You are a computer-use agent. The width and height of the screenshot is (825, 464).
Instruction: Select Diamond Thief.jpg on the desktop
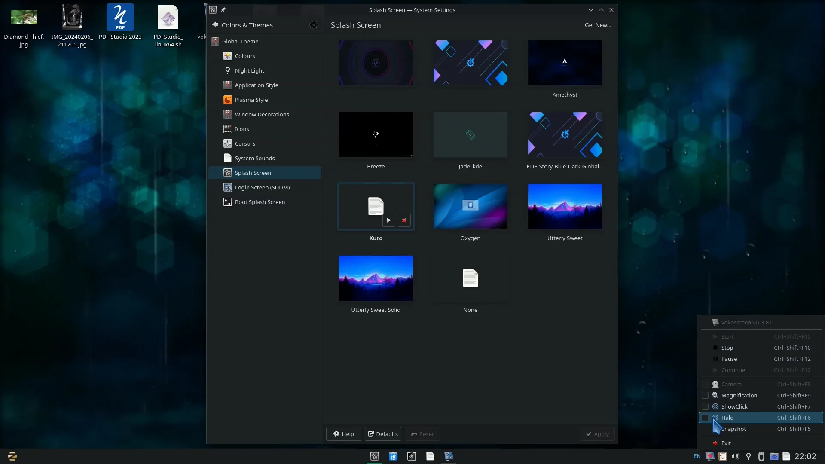click(24, 27)
